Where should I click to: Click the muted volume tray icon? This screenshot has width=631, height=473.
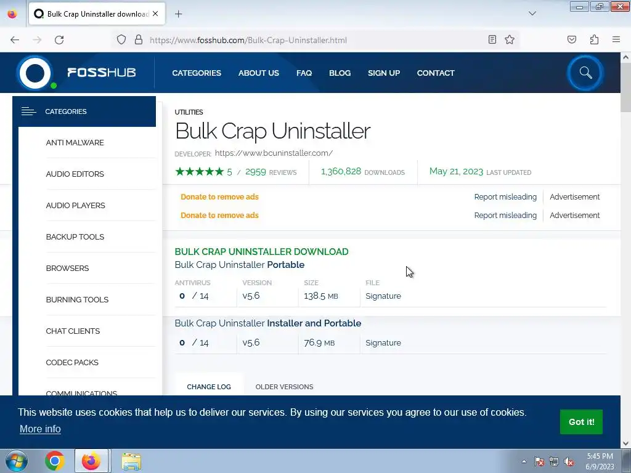(x=569, y=461)
